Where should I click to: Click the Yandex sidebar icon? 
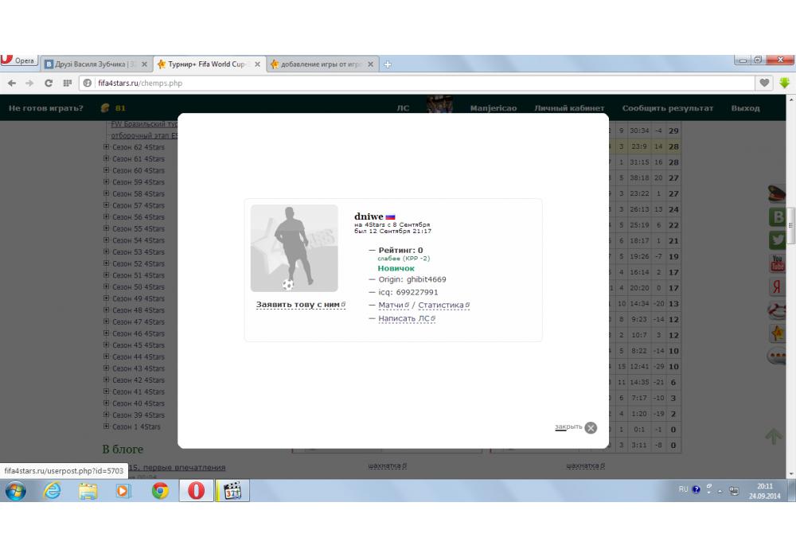coord(777,287)
